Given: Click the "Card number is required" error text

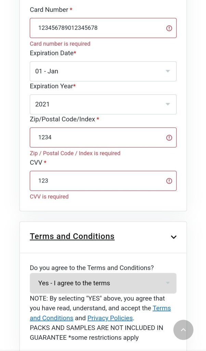Looking at the screenshot, I should 60,44.
